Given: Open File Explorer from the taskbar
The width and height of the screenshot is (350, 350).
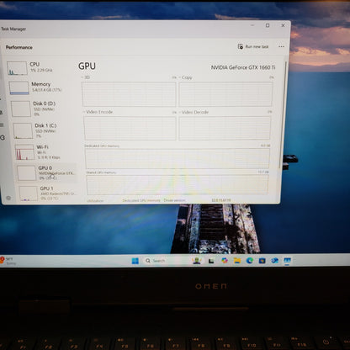Looking at the screenshot, I should tap(237, 261).
